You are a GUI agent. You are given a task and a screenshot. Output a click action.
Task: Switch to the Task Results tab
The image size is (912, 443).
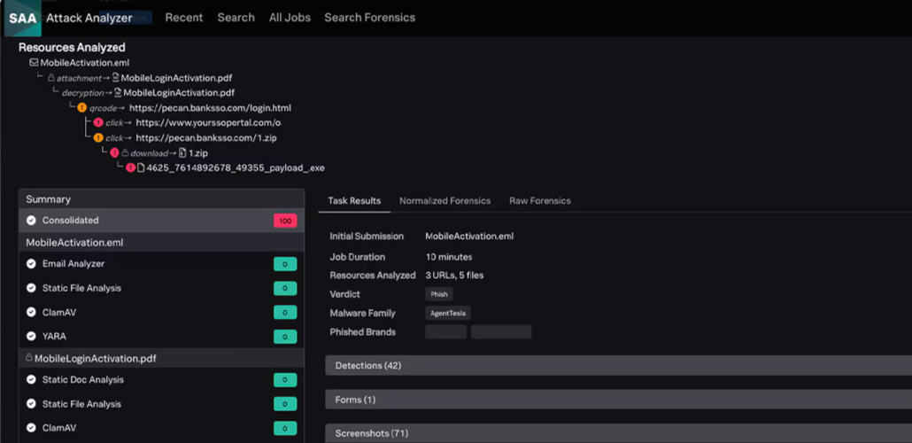(x=354, y=201)
